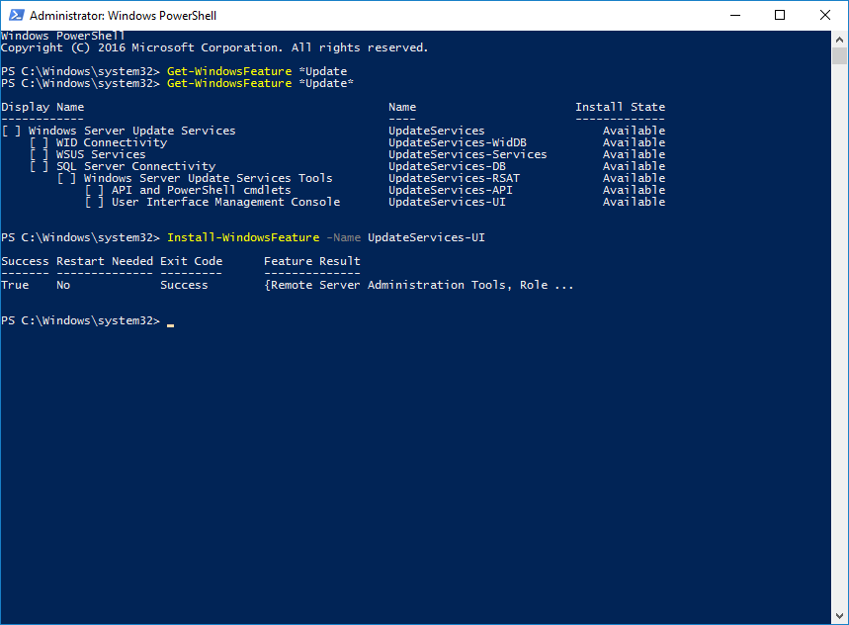Click the PowerShell icon in the title bar
This screenshot has height=625, width=849.
coord(15,15)
